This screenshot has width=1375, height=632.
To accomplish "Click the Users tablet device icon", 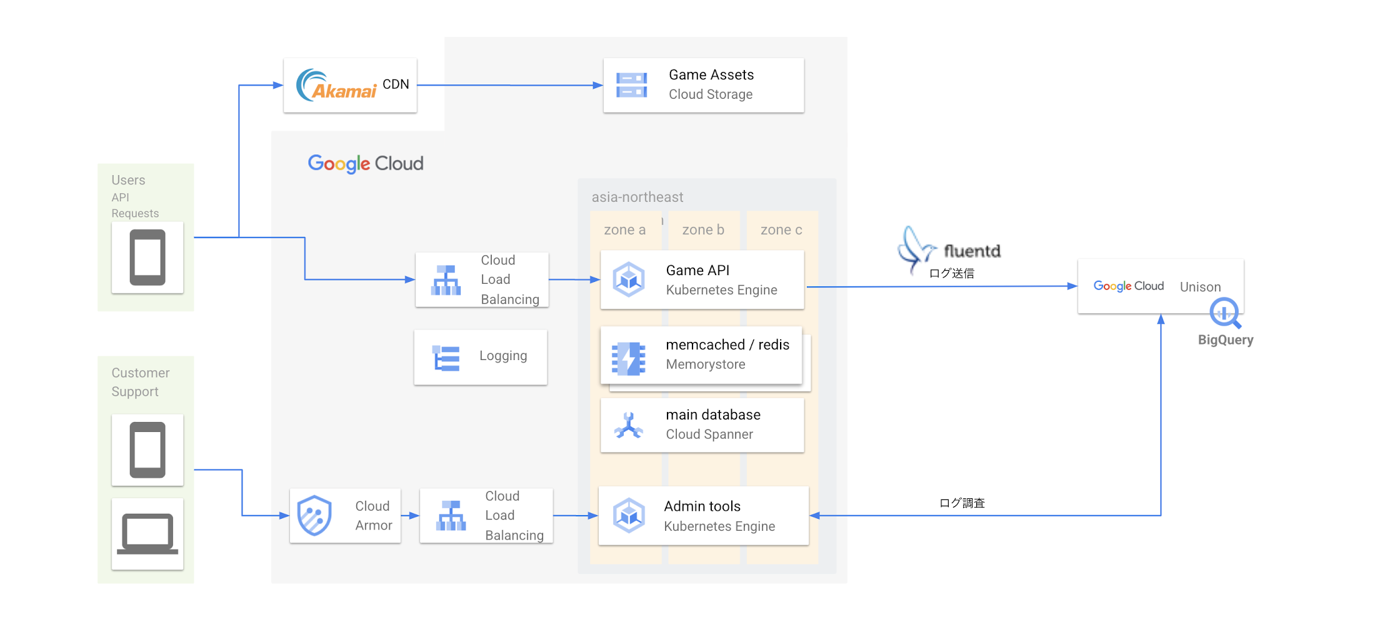I will [x=147, y=258].
